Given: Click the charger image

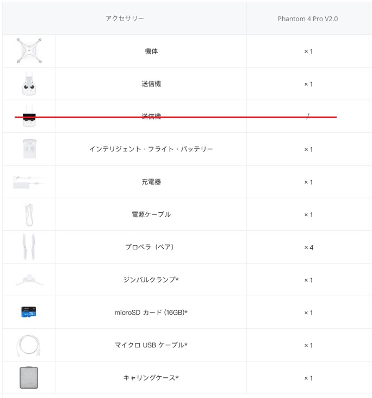Looking at the screenshot, I should [29, 182].
